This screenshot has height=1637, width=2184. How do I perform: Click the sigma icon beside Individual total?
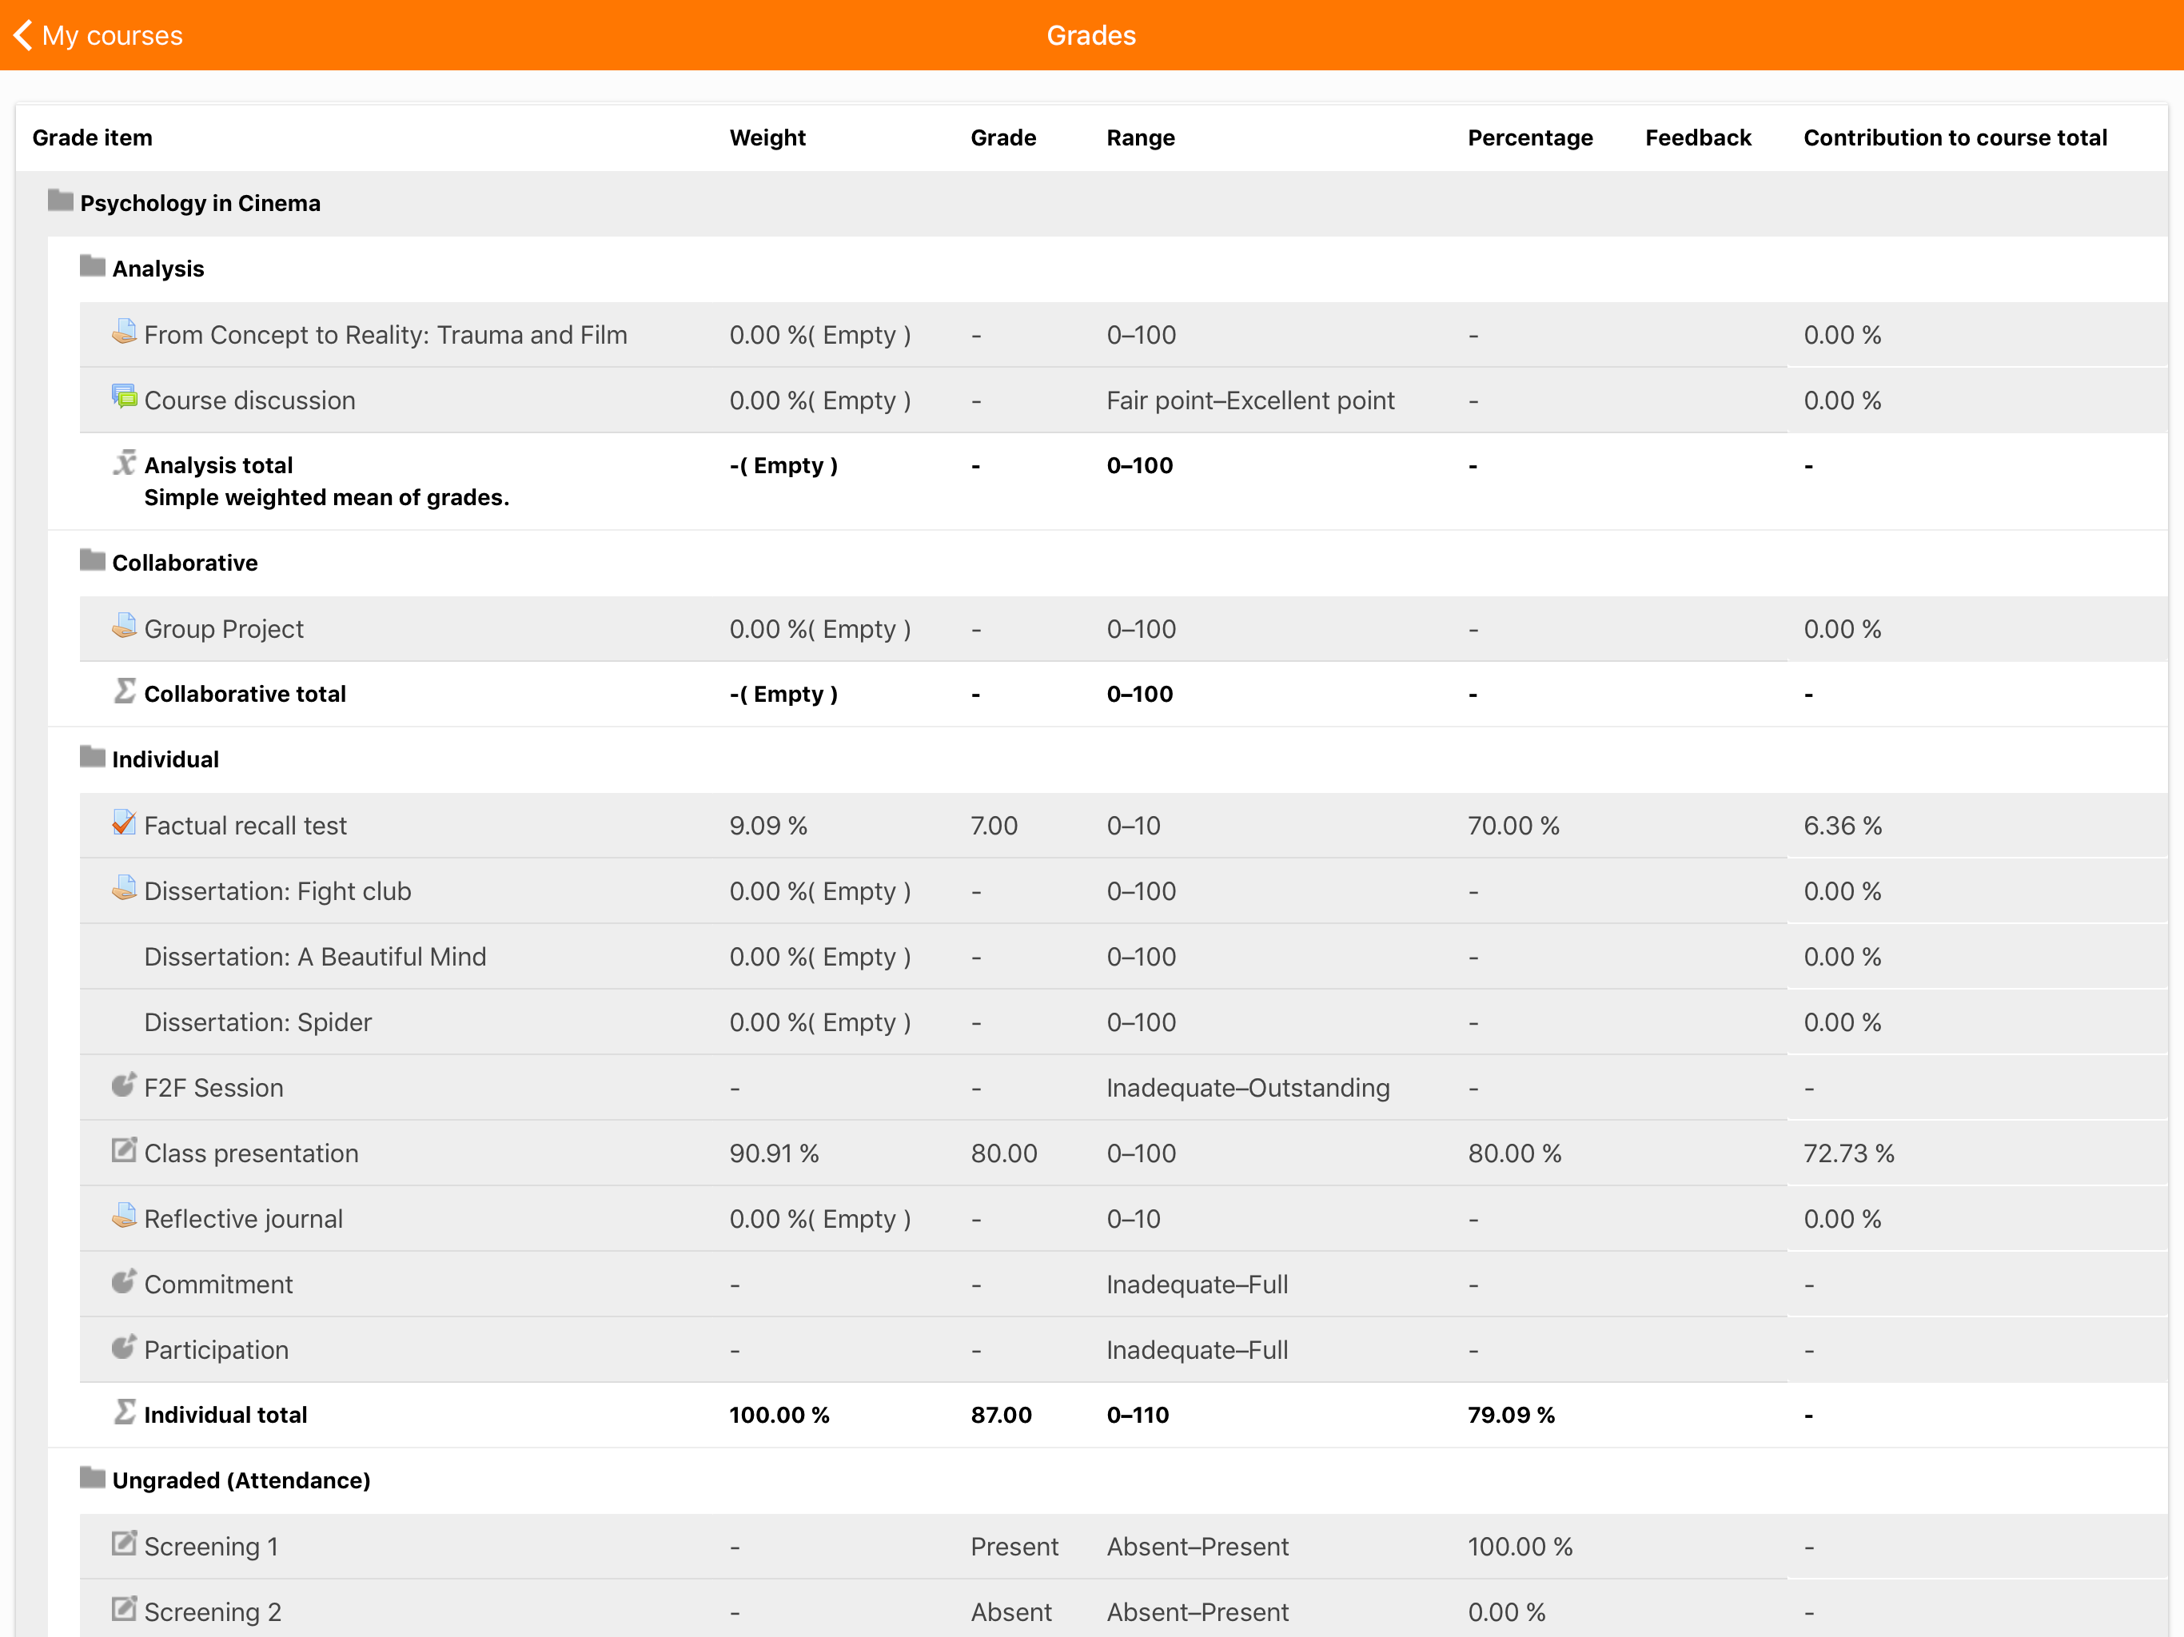click(125, 1412)
